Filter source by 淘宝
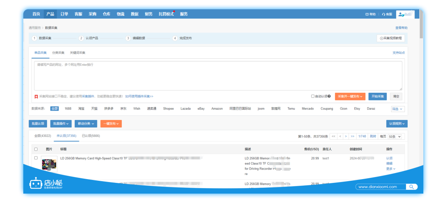This screenshot has width=446, height=206. [x=81, y=108]
